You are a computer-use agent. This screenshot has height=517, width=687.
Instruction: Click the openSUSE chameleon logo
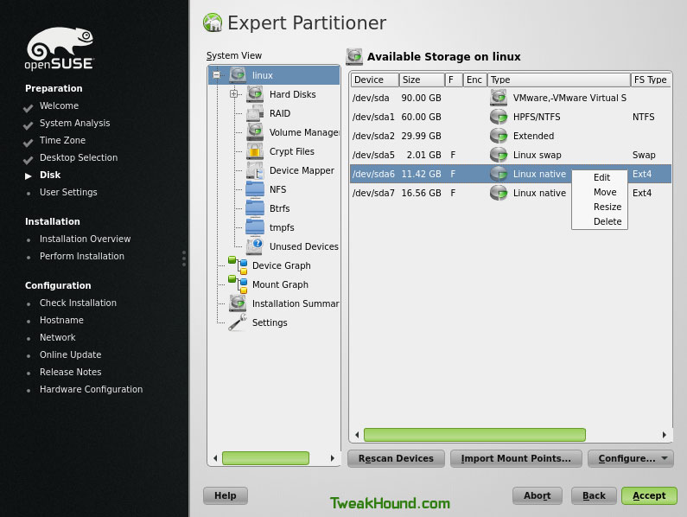[59, 48]
